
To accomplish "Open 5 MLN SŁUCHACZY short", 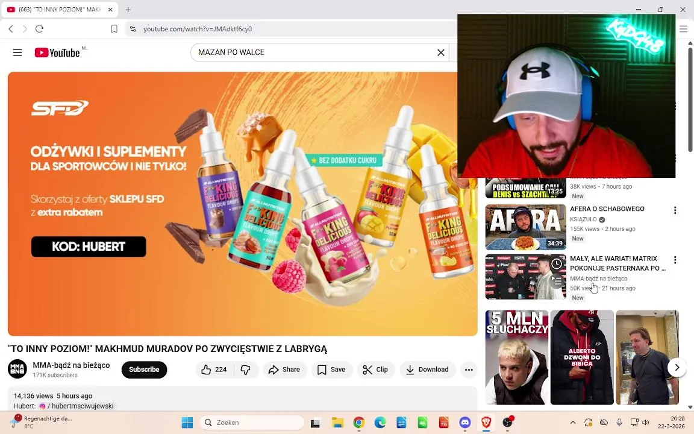I will click(517, 357).
